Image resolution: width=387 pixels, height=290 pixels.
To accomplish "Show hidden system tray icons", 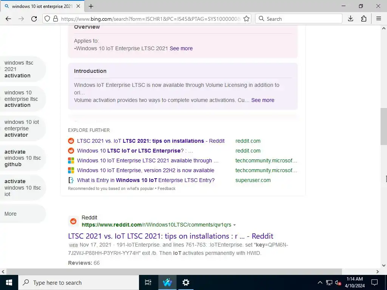I will 320,282.
